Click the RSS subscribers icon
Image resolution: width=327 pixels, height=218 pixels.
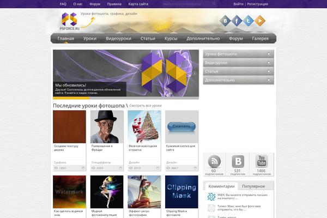[x=214, y=161]
